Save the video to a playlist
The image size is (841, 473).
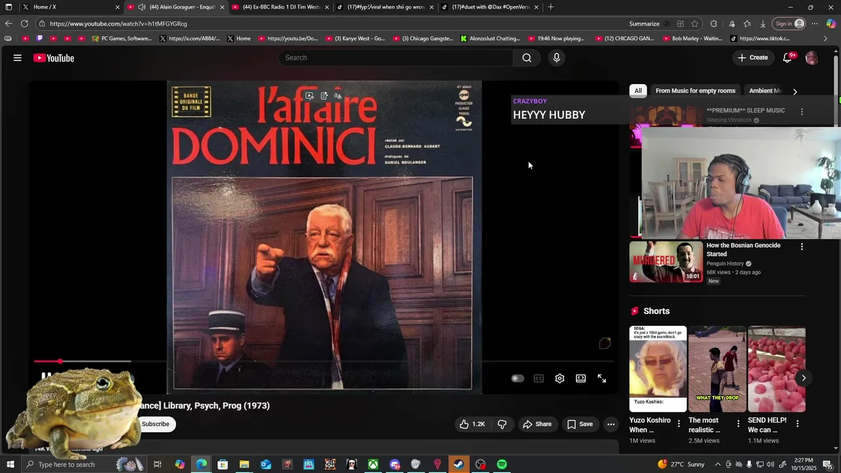tap(580, 424)
